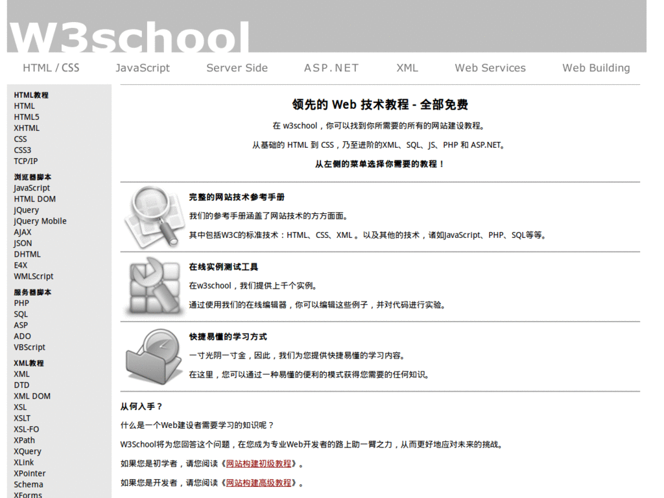The width and height of the screenshot is (664, 498).
Task: Select ASP in the sidebar
Action: tap(20, 326)
